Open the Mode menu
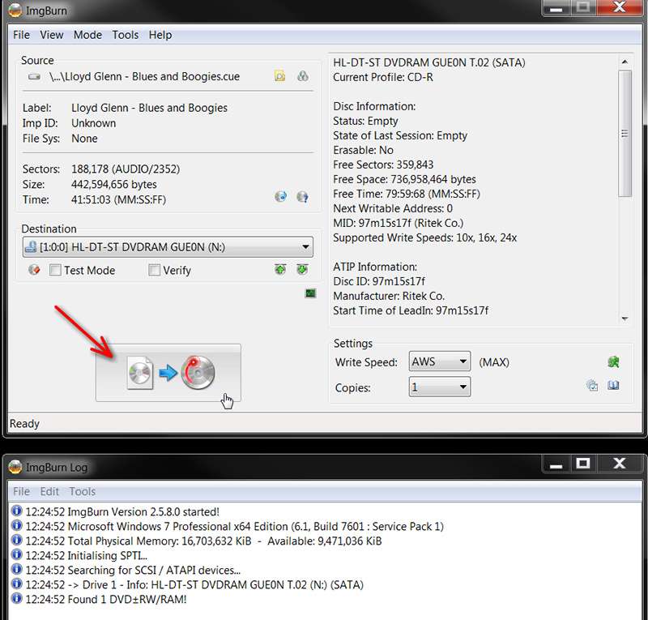Viewport: 648px width, 620px height. tap(87, 35)
